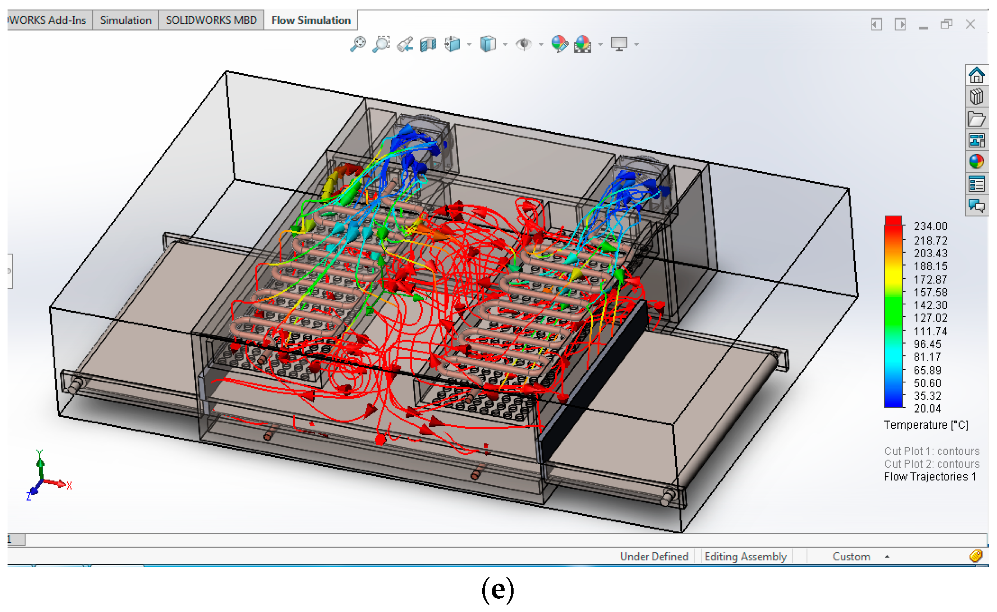Open the Appearances color ball in task pane
The image size is (997, 612).
(x=977, y=161)
